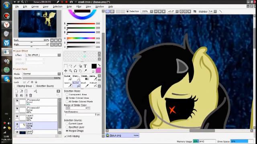Choose the Airbrush tool preset
Viewport: 257px width, 144px height.
point(93,84)
